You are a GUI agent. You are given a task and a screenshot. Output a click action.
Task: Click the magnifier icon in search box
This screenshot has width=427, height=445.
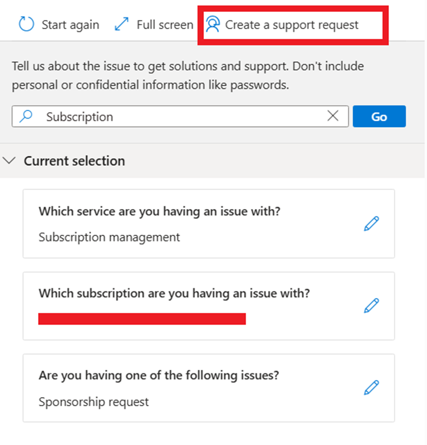point(26,116)
